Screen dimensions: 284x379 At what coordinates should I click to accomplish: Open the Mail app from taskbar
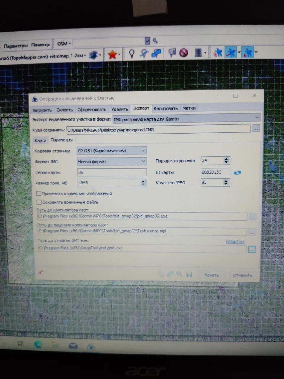[x=73, y=346]
